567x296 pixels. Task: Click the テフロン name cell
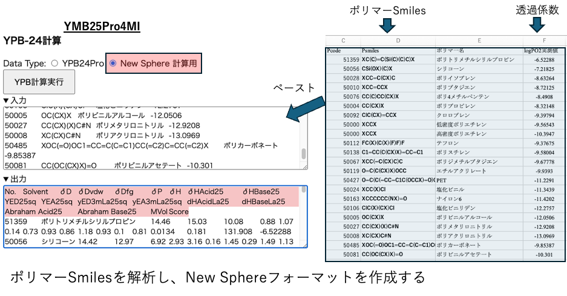click(479, 143)
